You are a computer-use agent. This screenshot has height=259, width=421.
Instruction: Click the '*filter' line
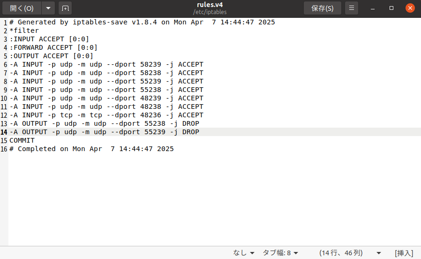[x=24, y=30]
